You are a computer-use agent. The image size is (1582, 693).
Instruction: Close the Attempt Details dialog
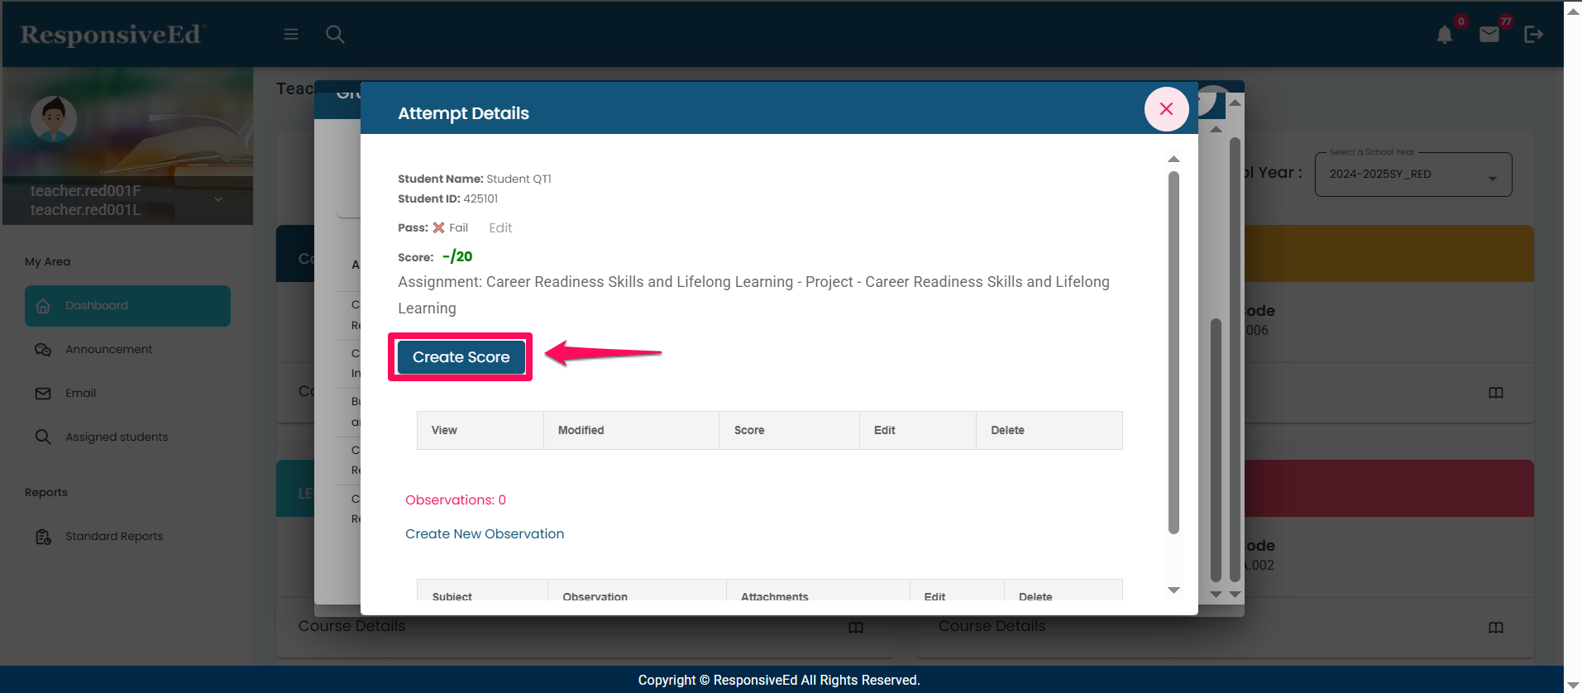[1166, 109]
